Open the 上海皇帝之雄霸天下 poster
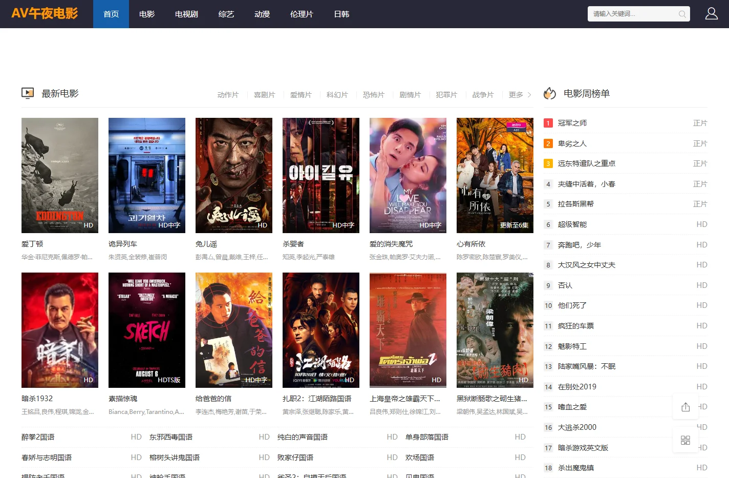This screenshot has width=729, height=478. pos(408,330)
